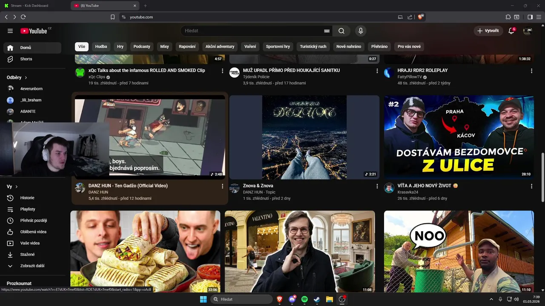Open the ABANTE subscription
545x306 pixels.
tap(32, 111)
